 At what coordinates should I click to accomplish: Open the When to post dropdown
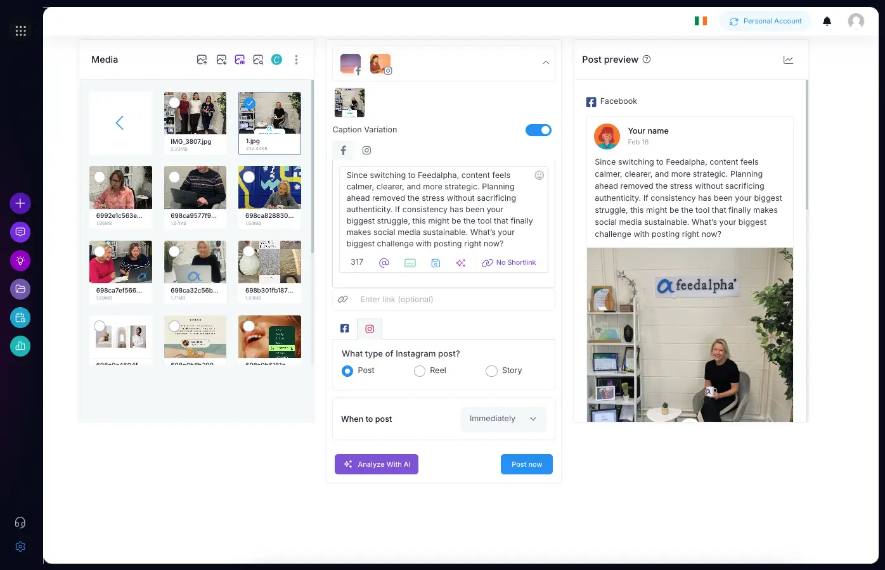tap(503, 419)
